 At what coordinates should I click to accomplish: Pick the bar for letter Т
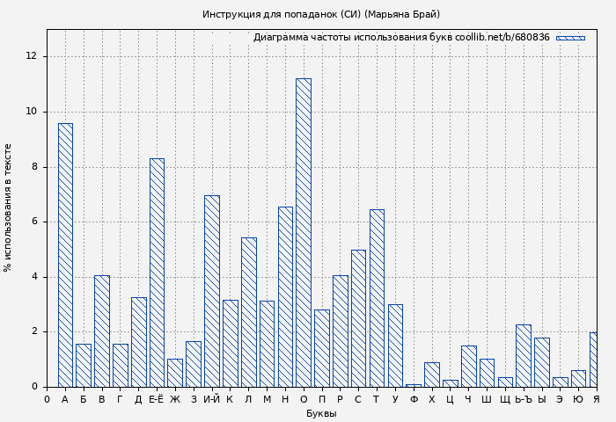377,298
